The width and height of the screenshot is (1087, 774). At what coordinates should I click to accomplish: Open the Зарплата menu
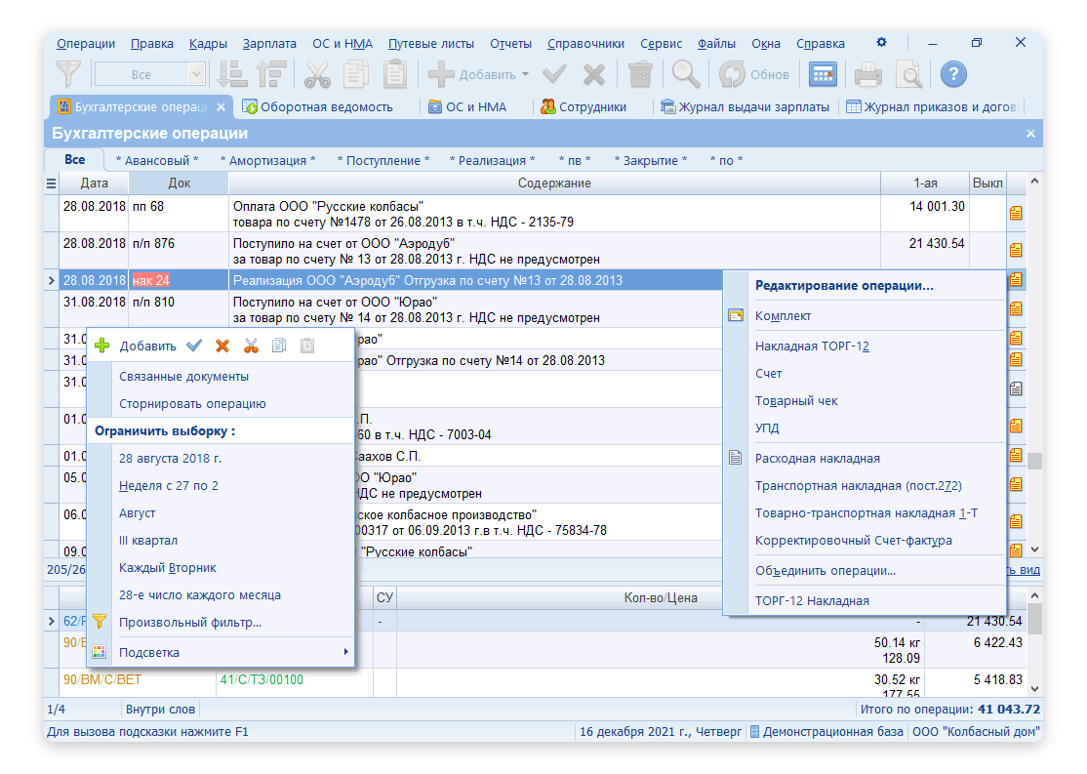click(x=269, y=43)
